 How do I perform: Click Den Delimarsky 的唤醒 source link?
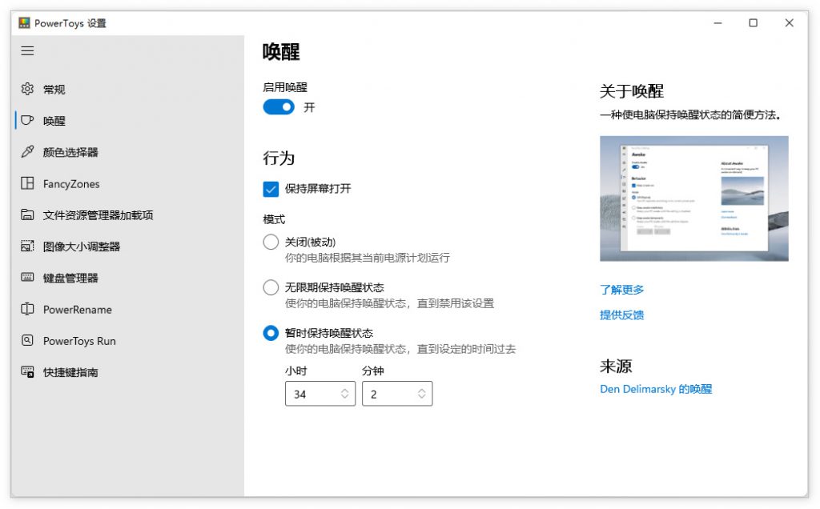point(654,388)
